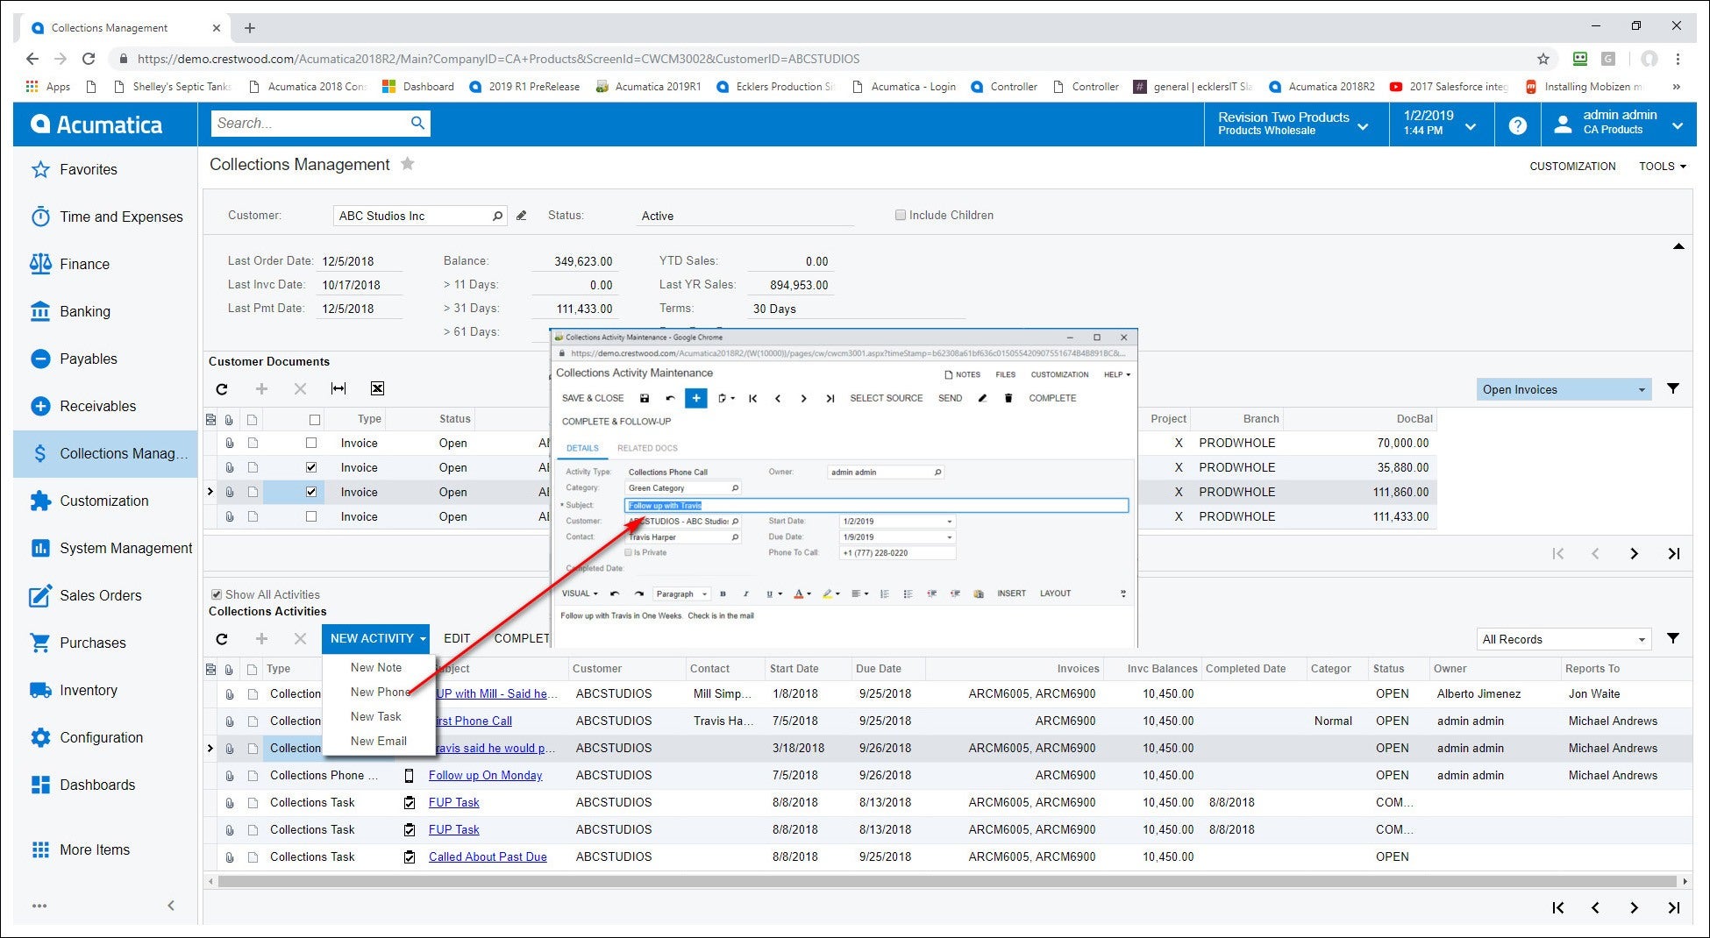Image resolution: width=1710 pixels, height=938 pixels.
Task: Go to the first record in the activity popup
Action: (x=752, y=398)
